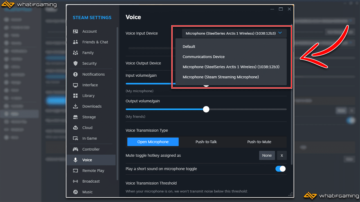This screenshot has height=202, width=360.
Task: Clear mute hotkey with the X button
Action: coord(282,155)
